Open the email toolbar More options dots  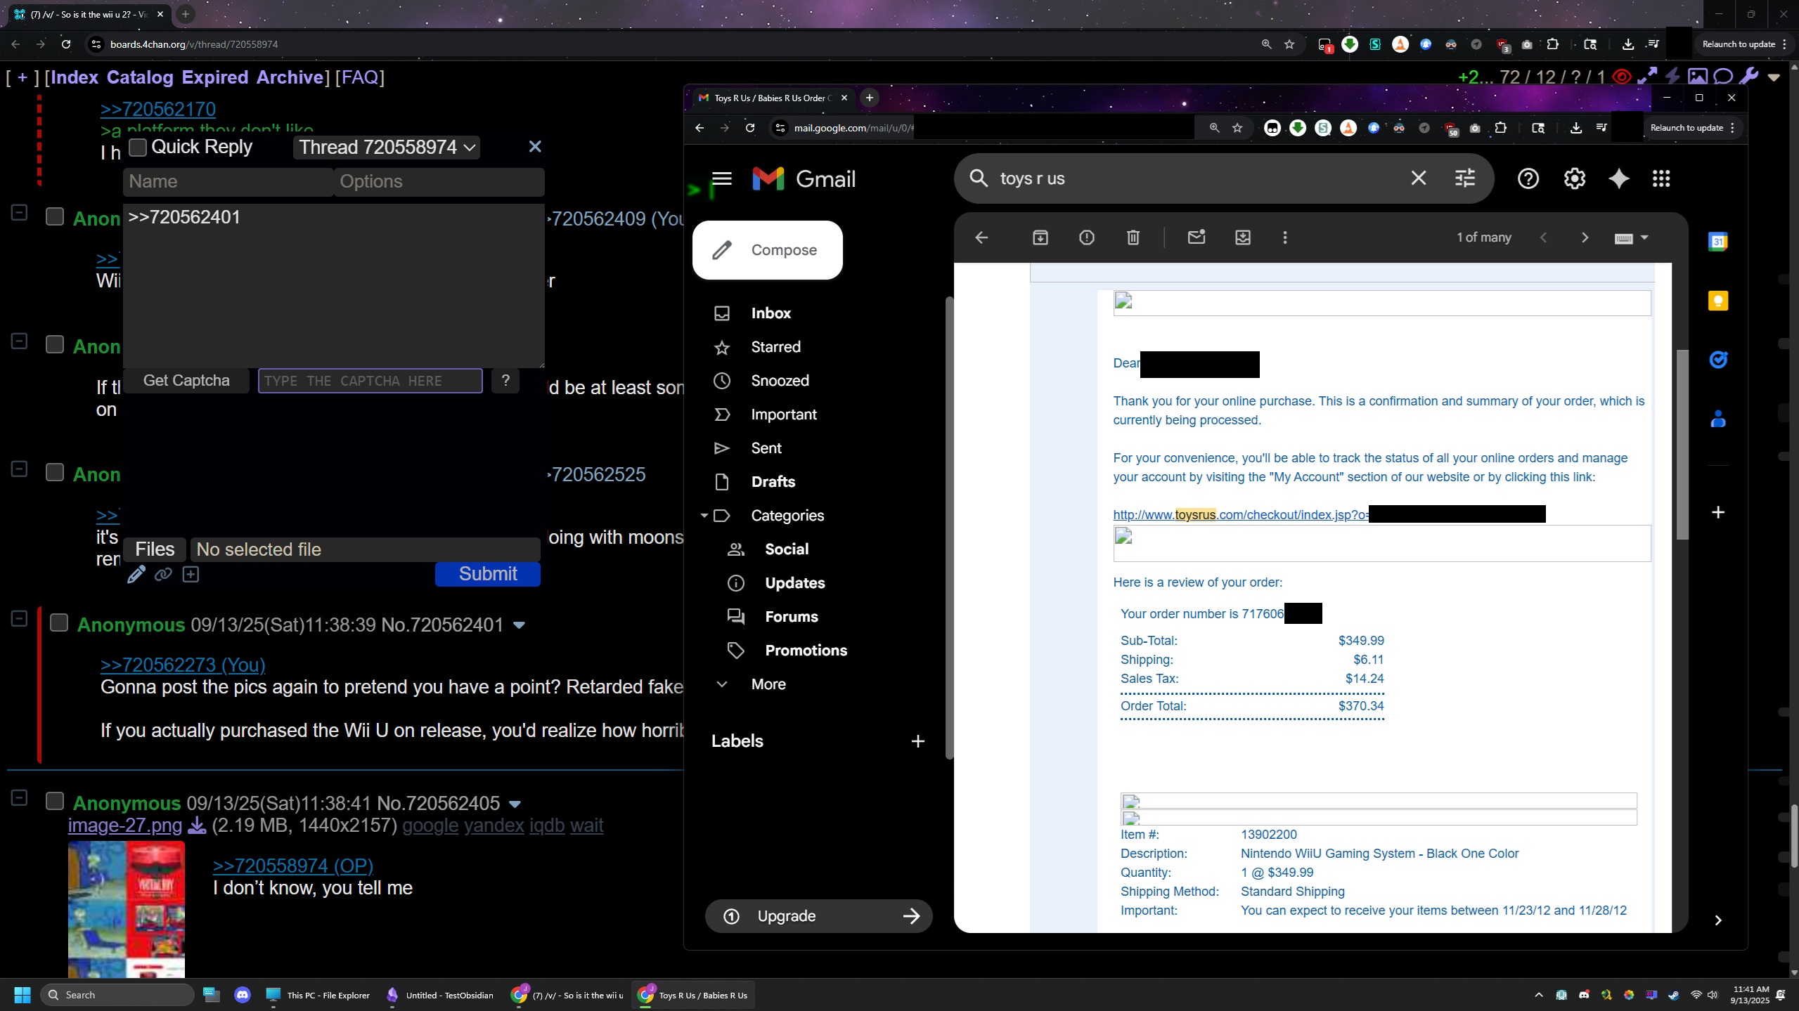(1285, 237)
